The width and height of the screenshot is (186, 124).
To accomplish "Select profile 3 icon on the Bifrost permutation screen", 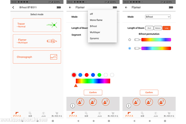I will (x=161, y=102).
